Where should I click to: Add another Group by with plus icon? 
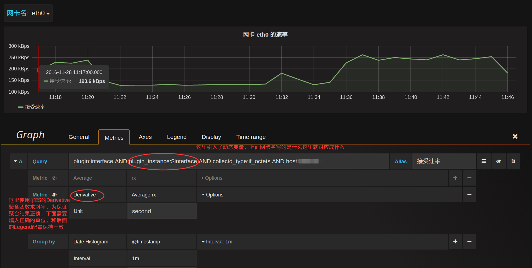click(455, 241)
